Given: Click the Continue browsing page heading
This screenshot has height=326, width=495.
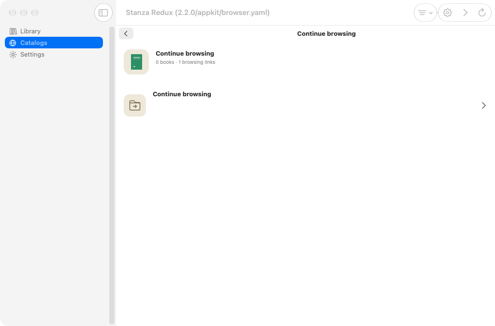Looking at the screenshot, I should click(326, 34).
